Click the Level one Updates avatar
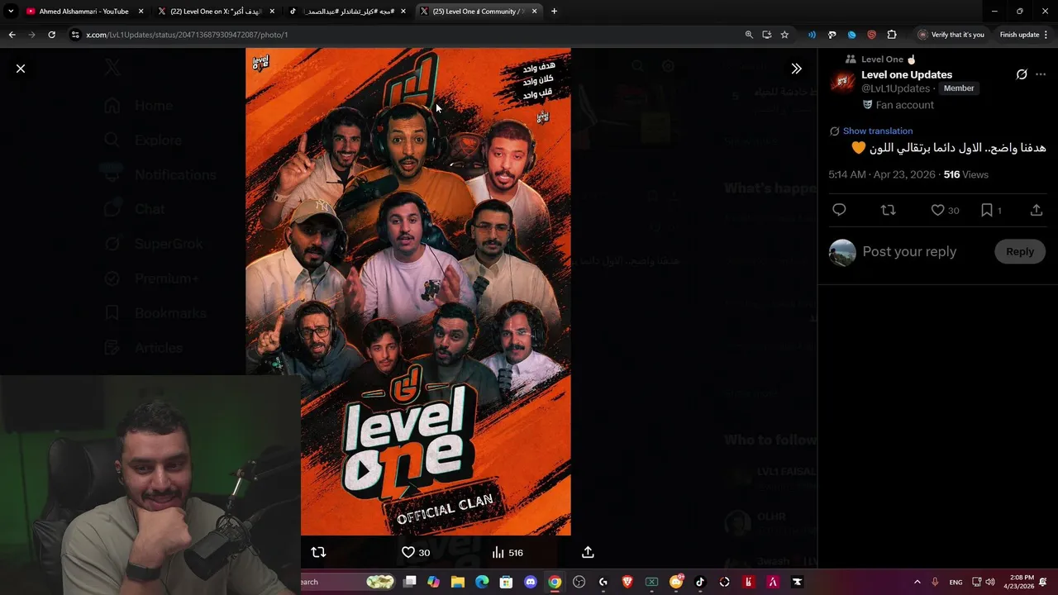 (x=842, y=81)
